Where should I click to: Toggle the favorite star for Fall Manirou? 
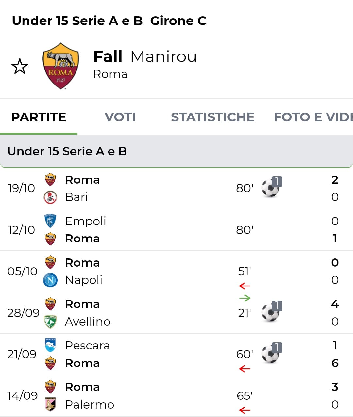pyautogui.click(x=20, y=66)
